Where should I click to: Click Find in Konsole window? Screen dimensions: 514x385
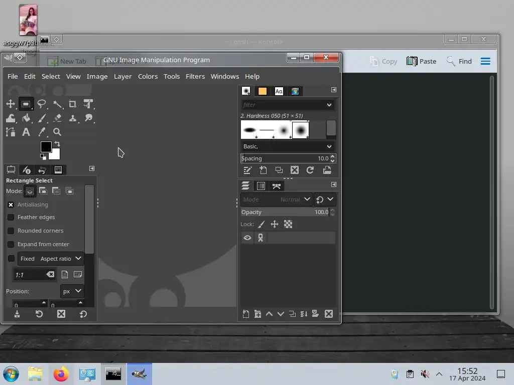[x=459, y=61]
